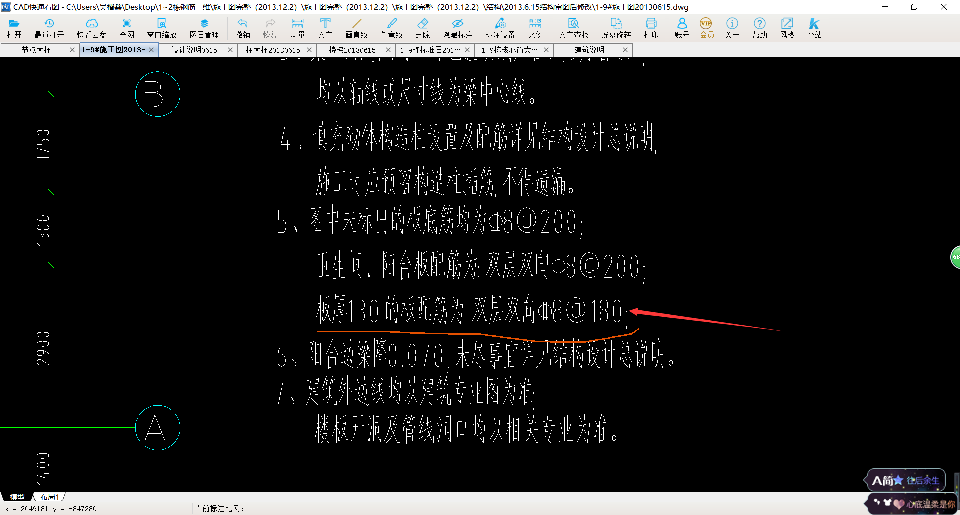The image size is (960, 515).
Task: Close the 建筑说明 tab
Action: tap(625, 50)
